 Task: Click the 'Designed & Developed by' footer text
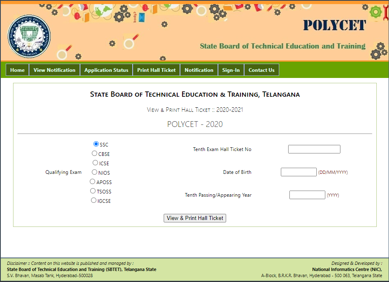[x=357, y=263]
